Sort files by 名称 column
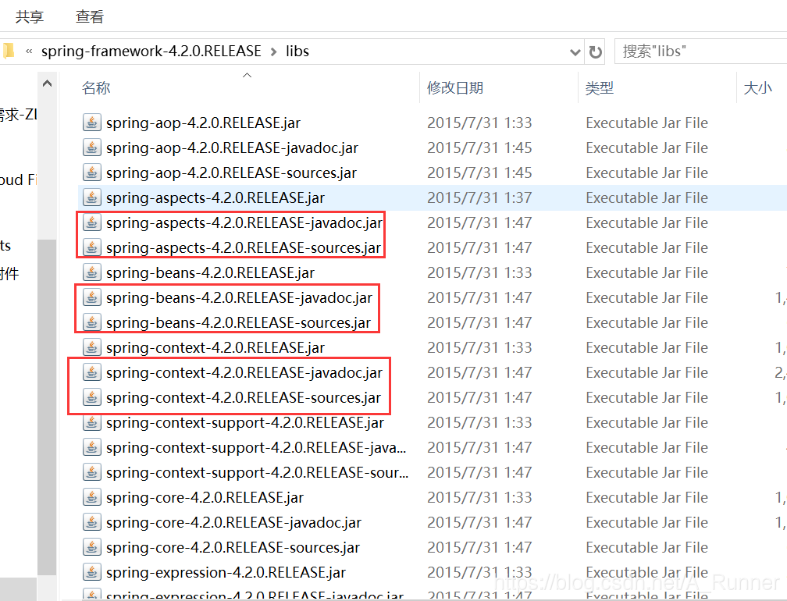Image resolution: width=787 pixels, height=601 pixels. (x=96, y=87)
